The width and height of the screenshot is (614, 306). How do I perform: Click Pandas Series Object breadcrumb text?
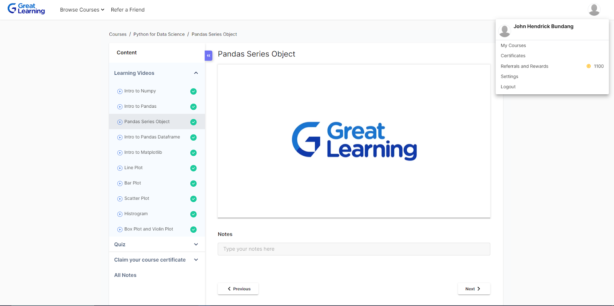click(x=214, y=34)
